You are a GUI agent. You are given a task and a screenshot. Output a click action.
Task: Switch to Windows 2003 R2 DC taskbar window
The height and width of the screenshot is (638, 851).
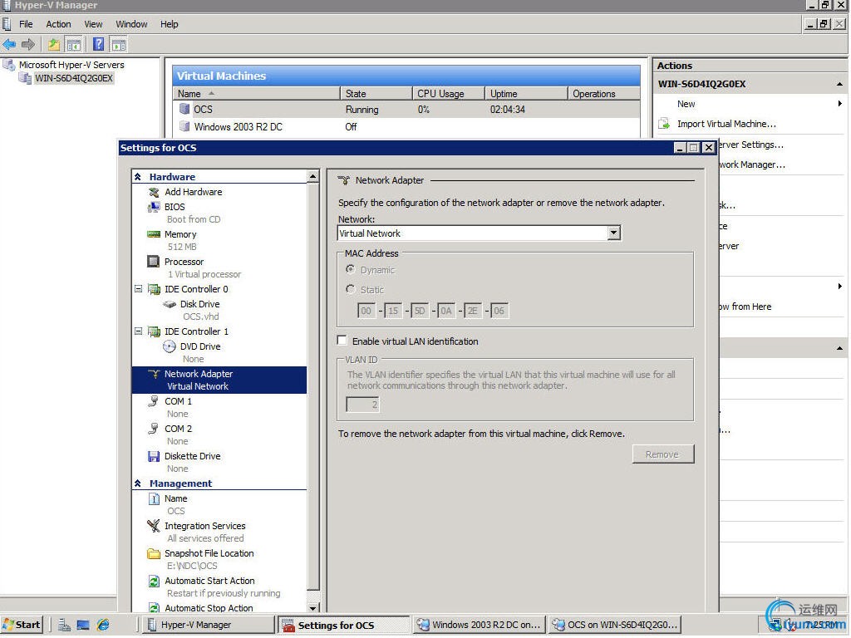pos(479,625)
